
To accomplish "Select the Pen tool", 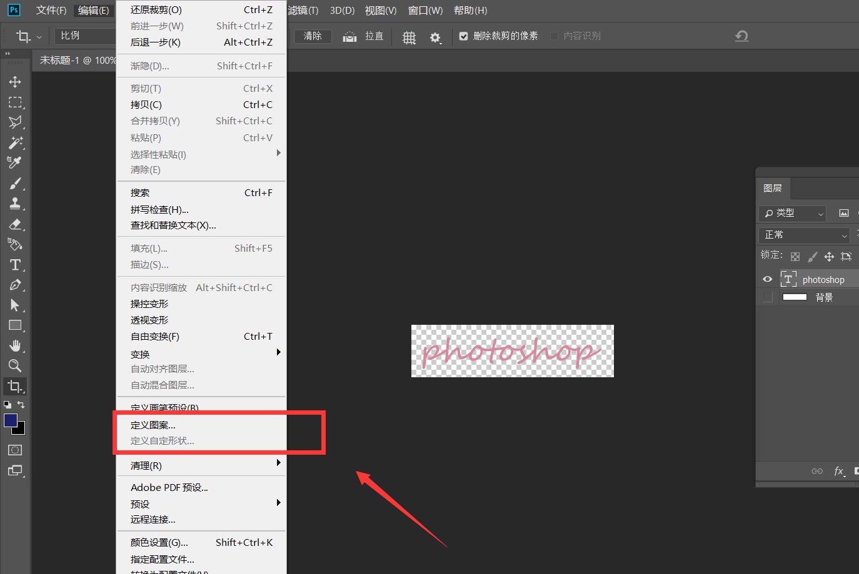I will pyautogui.click(x=15, y=285).
